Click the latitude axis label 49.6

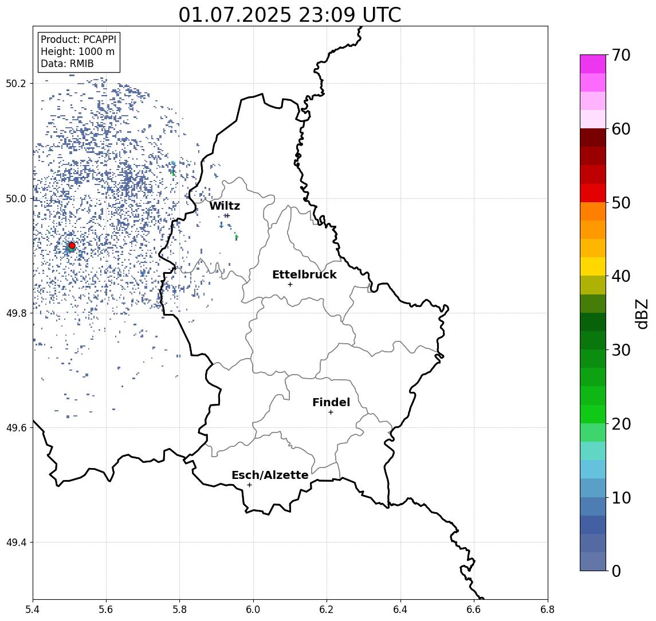[16, 428]
